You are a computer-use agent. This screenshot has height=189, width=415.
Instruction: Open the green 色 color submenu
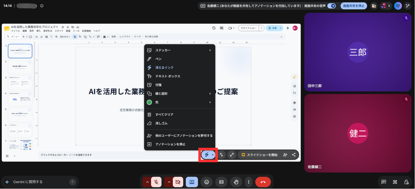click(x=180, y=102)
